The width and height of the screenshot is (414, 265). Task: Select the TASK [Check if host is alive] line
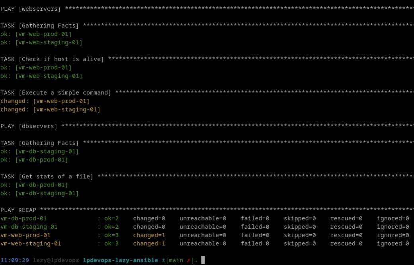click(207, 59)
